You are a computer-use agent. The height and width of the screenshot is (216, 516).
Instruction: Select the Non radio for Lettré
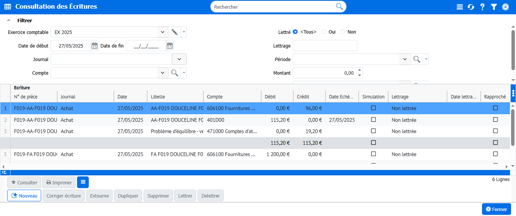pyautogui.click(x=343, y=32)
